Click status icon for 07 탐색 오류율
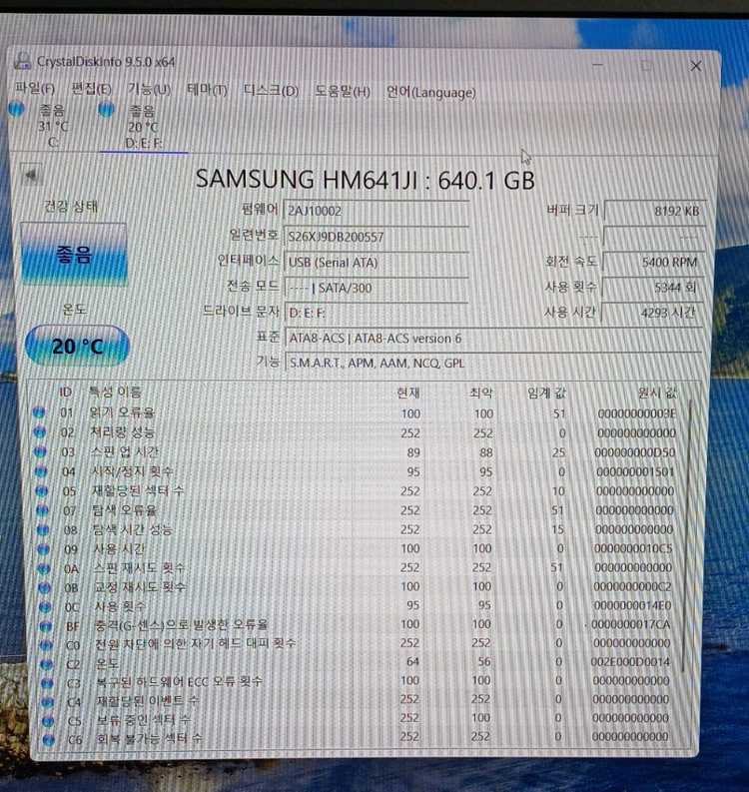749x792 pixels. coord(42,510)
